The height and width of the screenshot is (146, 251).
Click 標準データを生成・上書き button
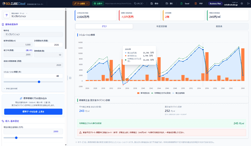pos(33,112)
